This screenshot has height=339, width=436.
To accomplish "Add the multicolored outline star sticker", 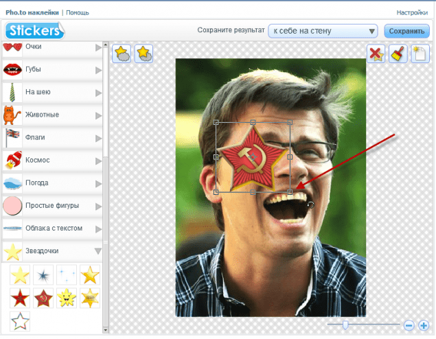I will pos(20,321).
